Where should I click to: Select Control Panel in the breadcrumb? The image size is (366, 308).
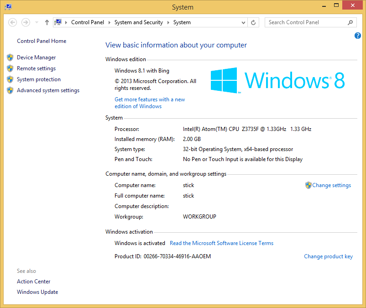click(88, 22)
